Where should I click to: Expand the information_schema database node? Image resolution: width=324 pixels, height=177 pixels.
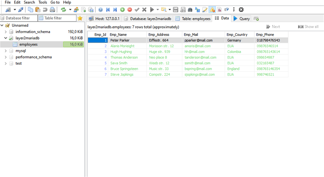(6, 32)
